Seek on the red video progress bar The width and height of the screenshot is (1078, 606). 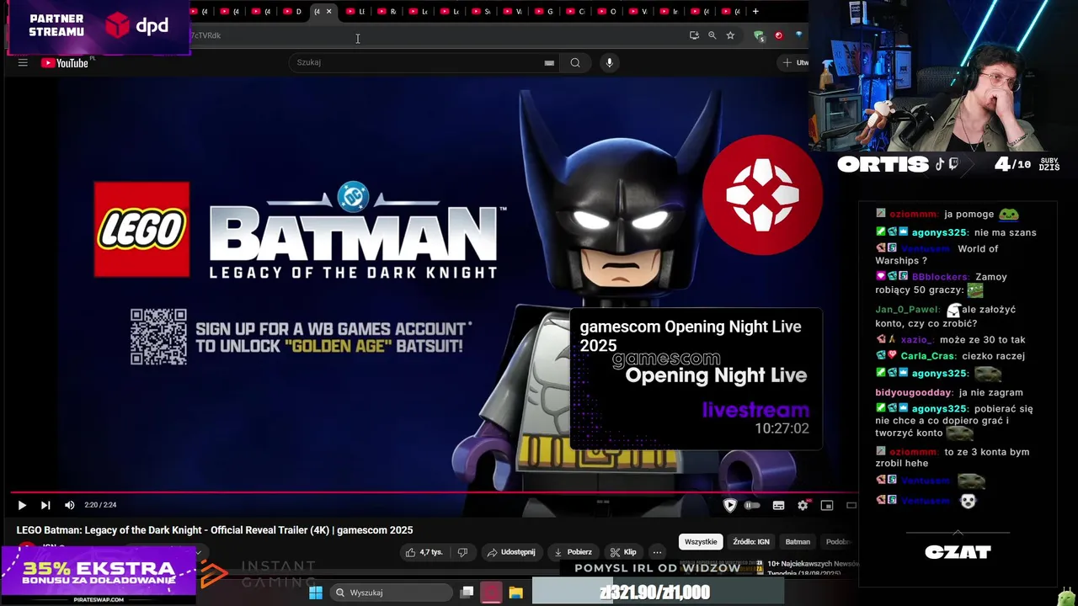click(433, 492)
